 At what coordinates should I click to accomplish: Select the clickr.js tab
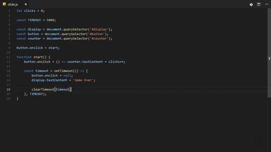point(14,4)
